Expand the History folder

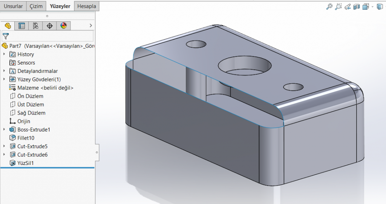tap(4, 54)
